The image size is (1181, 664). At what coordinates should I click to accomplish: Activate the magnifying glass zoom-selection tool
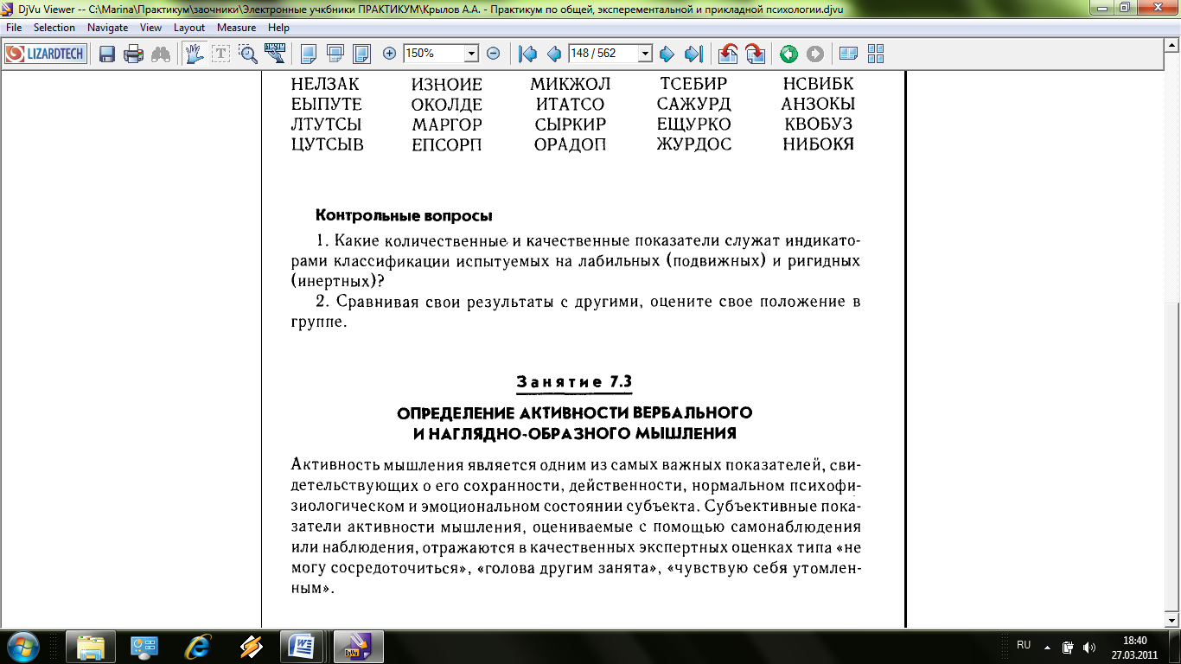(248, 54)
